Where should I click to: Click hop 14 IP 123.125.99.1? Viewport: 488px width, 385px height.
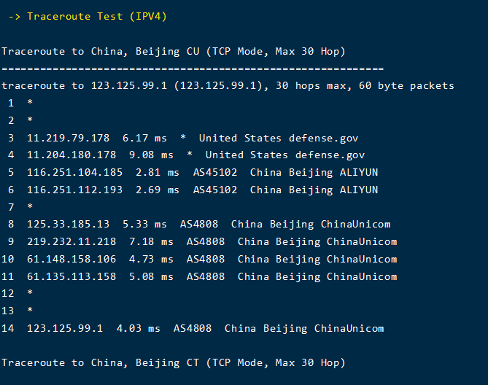pos(65,328)
